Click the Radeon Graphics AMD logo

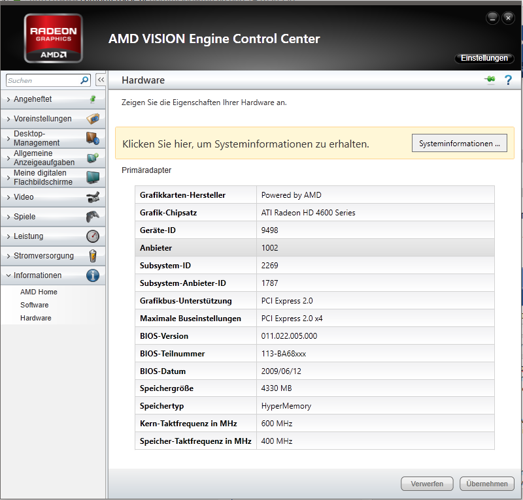[x=54, y=39]
